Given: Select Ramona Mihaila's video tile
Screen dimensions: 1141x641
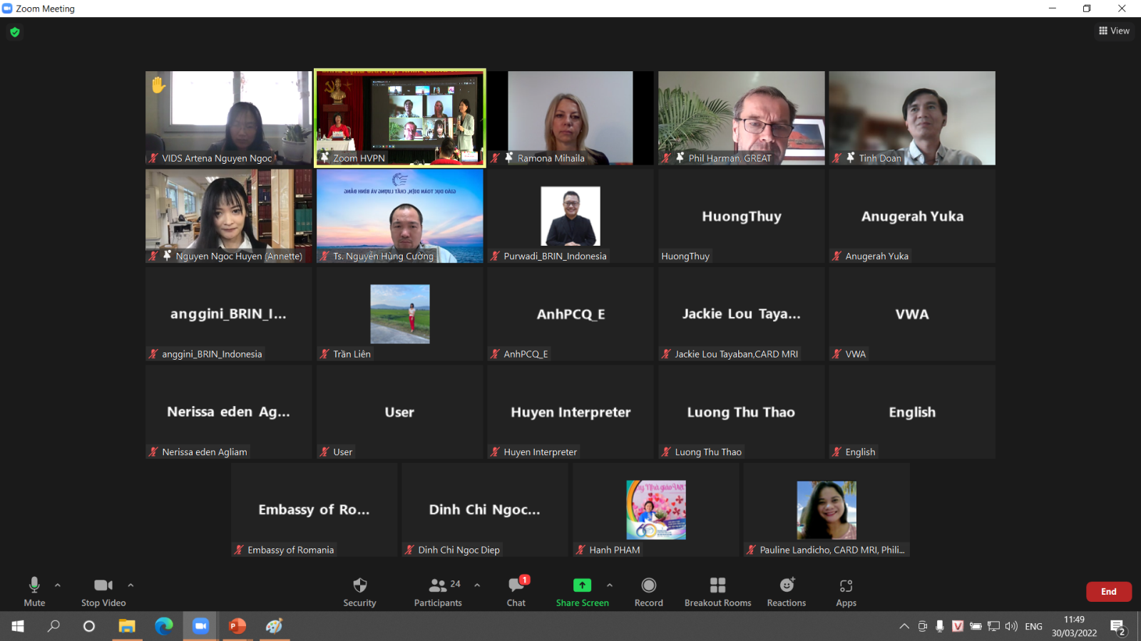Looking at the screenshot, I should coord(570,118).
